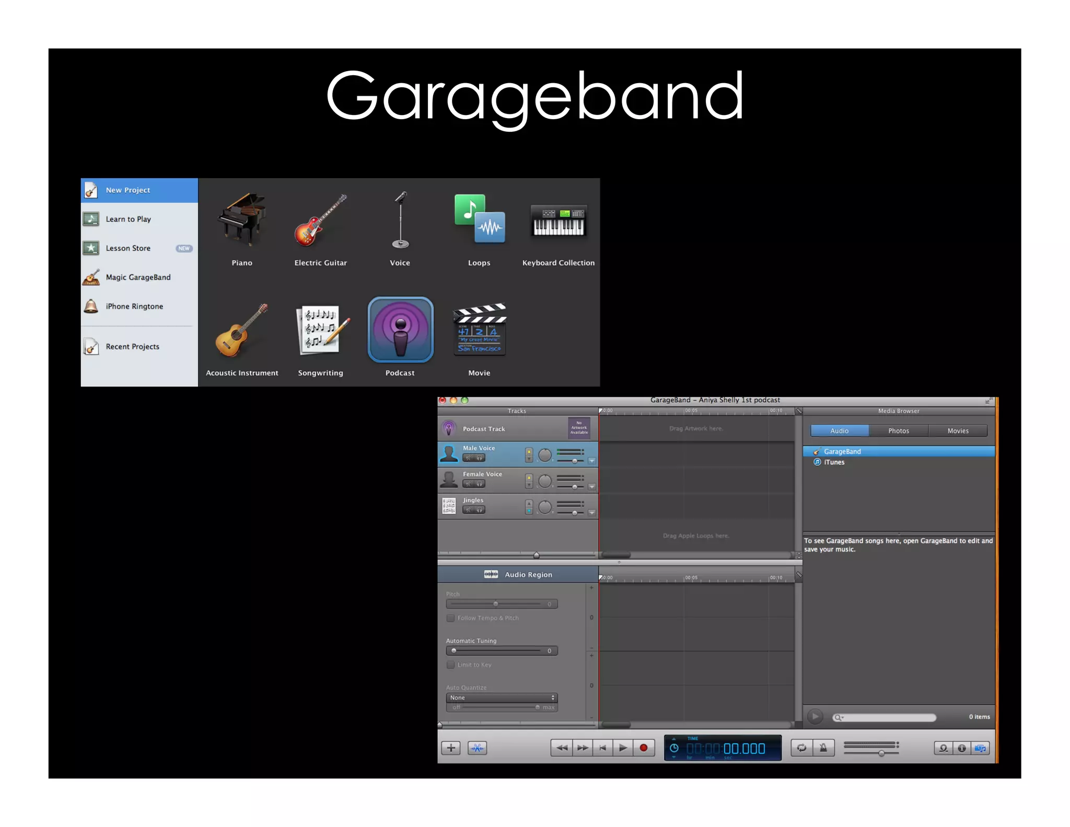The width and height of the screenshot is (1070, 827).
Task: Open the track info button
Action: (961, 748)
